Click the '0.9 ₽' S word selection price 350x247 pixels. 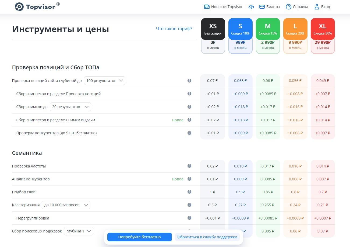240,192
